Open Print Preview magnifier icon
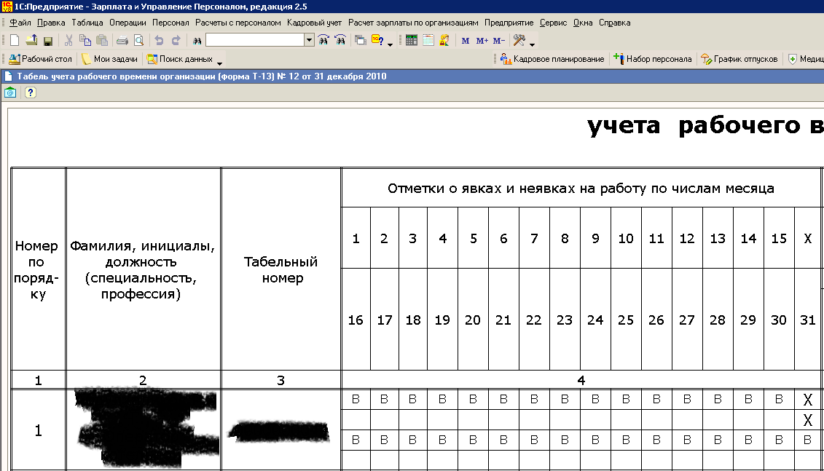 coord(138,40)
